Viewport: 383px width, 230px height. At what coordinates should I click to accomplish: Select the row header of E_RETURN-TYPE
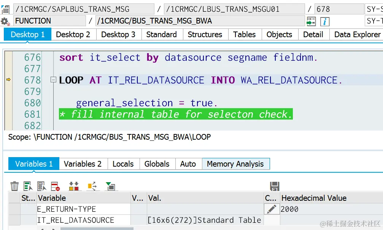point(14,209)
